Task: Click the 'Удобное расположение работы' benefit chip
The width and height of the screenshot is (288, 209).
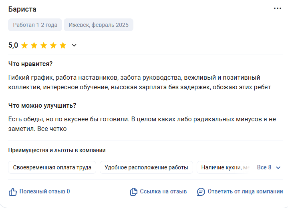Action: [x=146, y=167]
